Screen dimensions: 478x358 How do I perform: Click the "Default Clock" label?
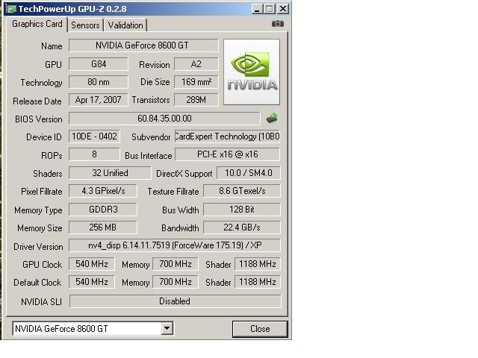[37, 283]
